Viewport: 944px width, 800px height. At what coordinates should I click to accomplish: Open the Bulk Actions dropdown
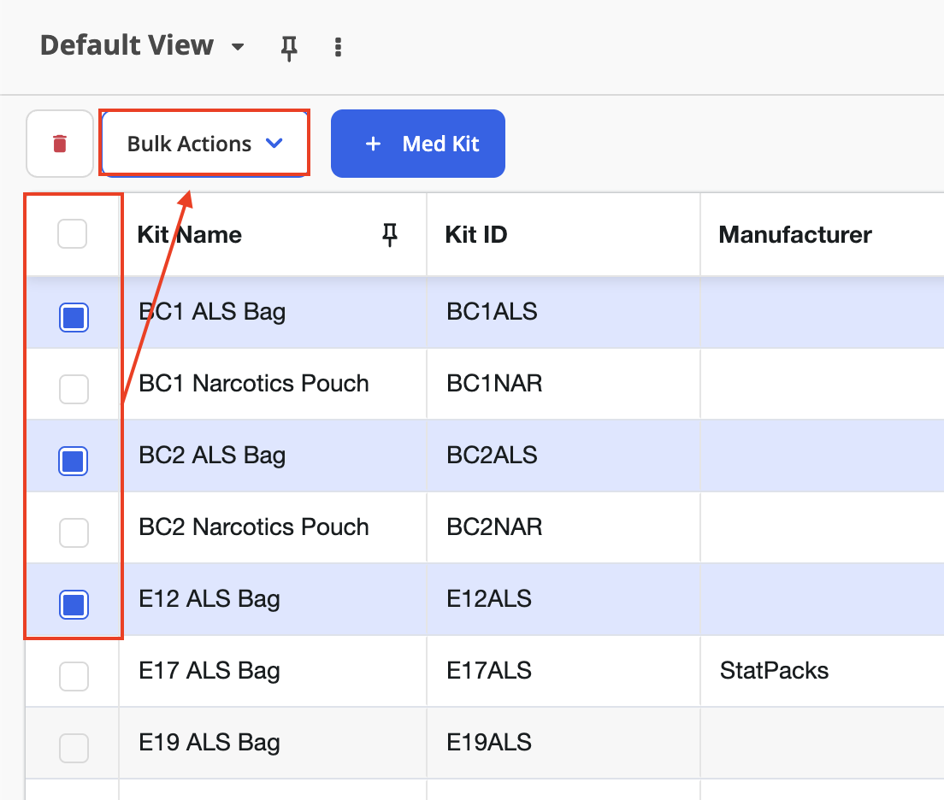click(204, 144)
